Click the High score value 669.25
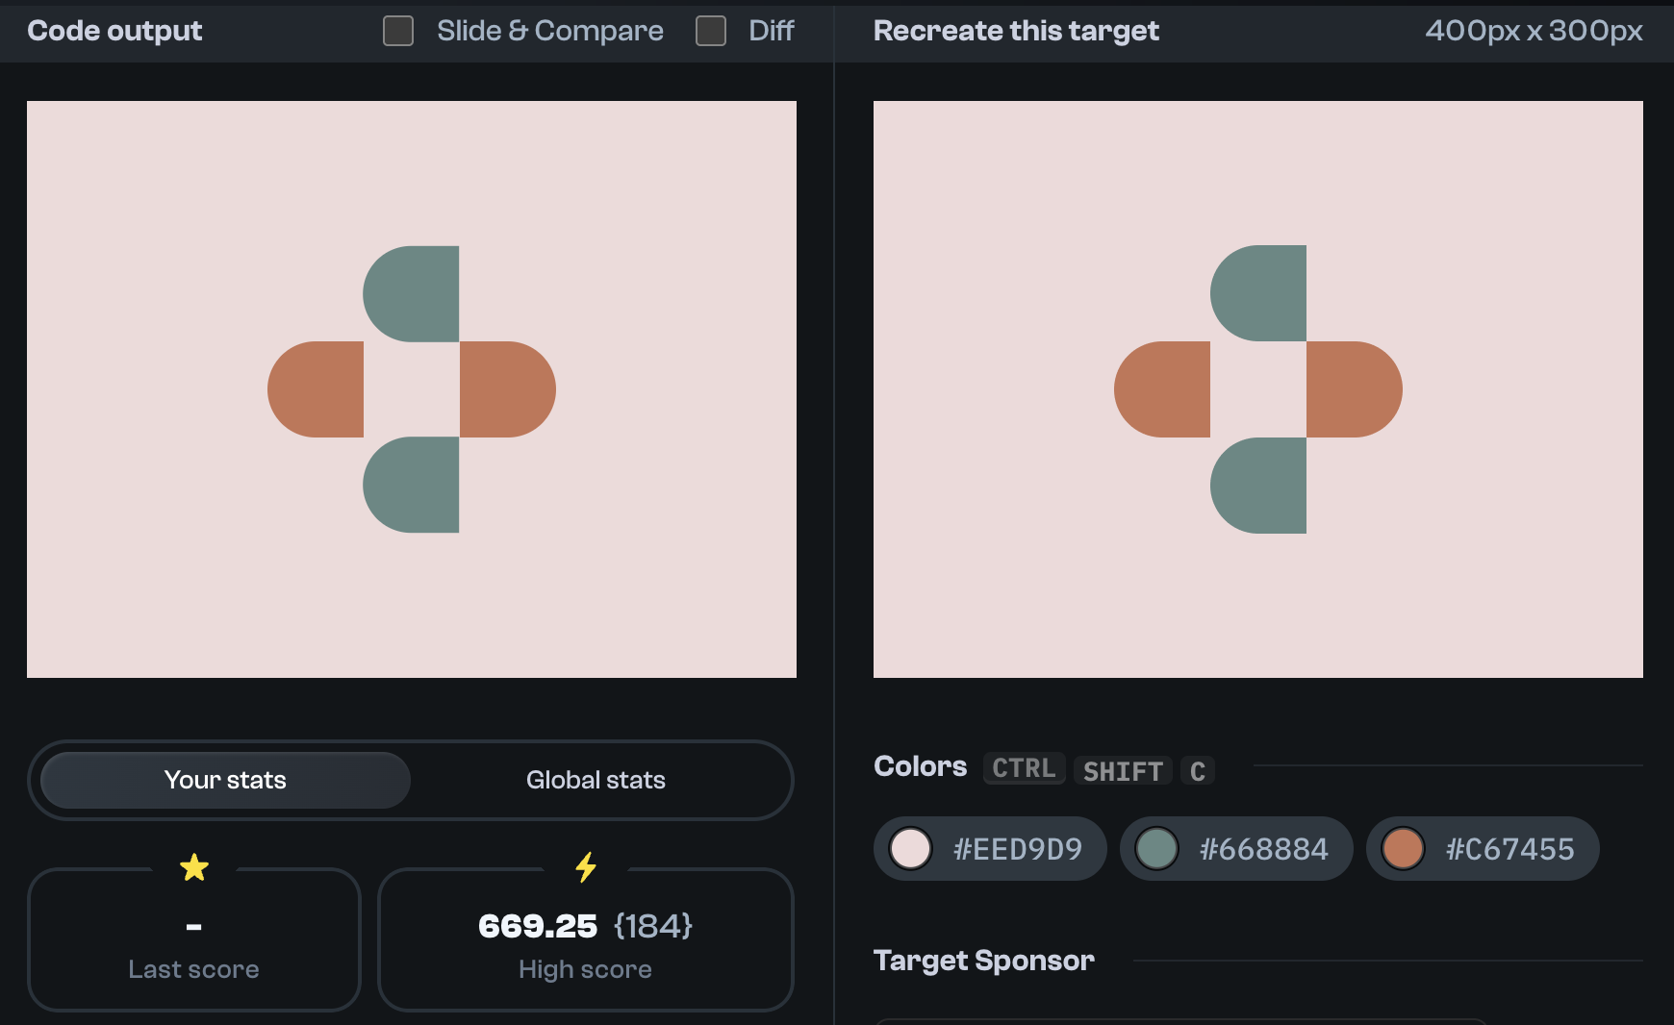This screenshot has height=1025, width=1674. tap(539, 926)
